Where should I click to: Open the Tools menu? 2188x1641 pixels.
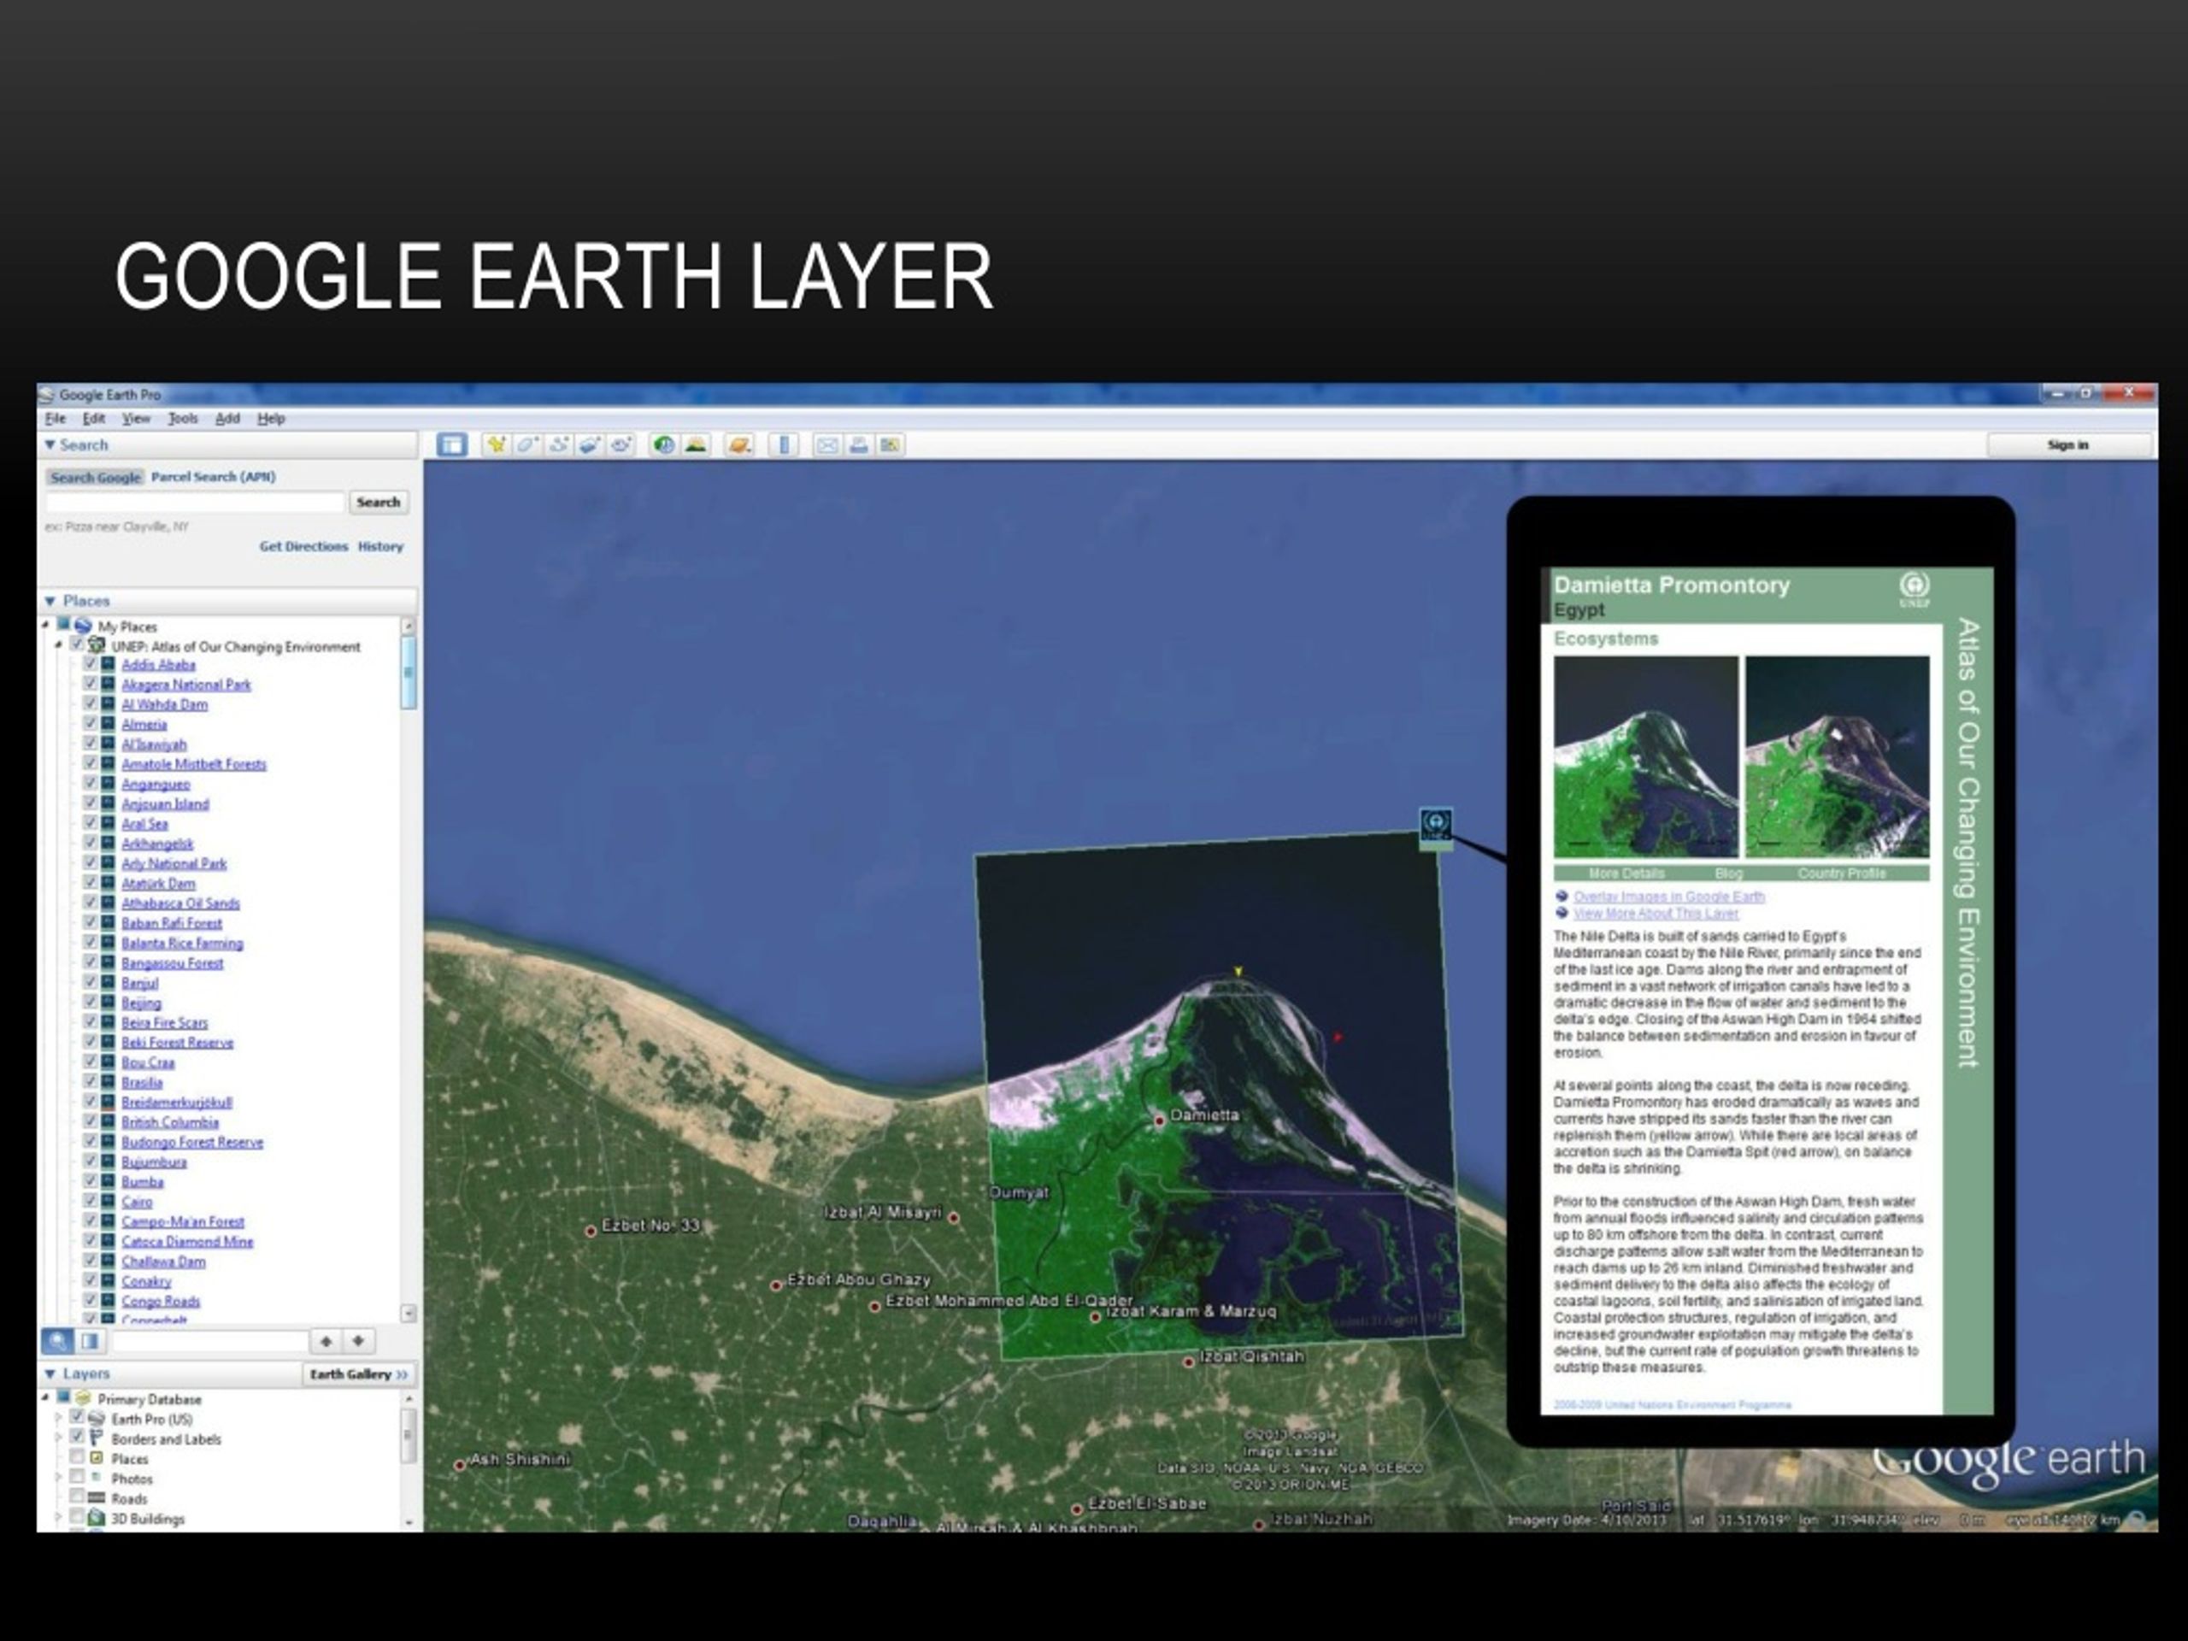pyautogui.click(x=183, y=419)
